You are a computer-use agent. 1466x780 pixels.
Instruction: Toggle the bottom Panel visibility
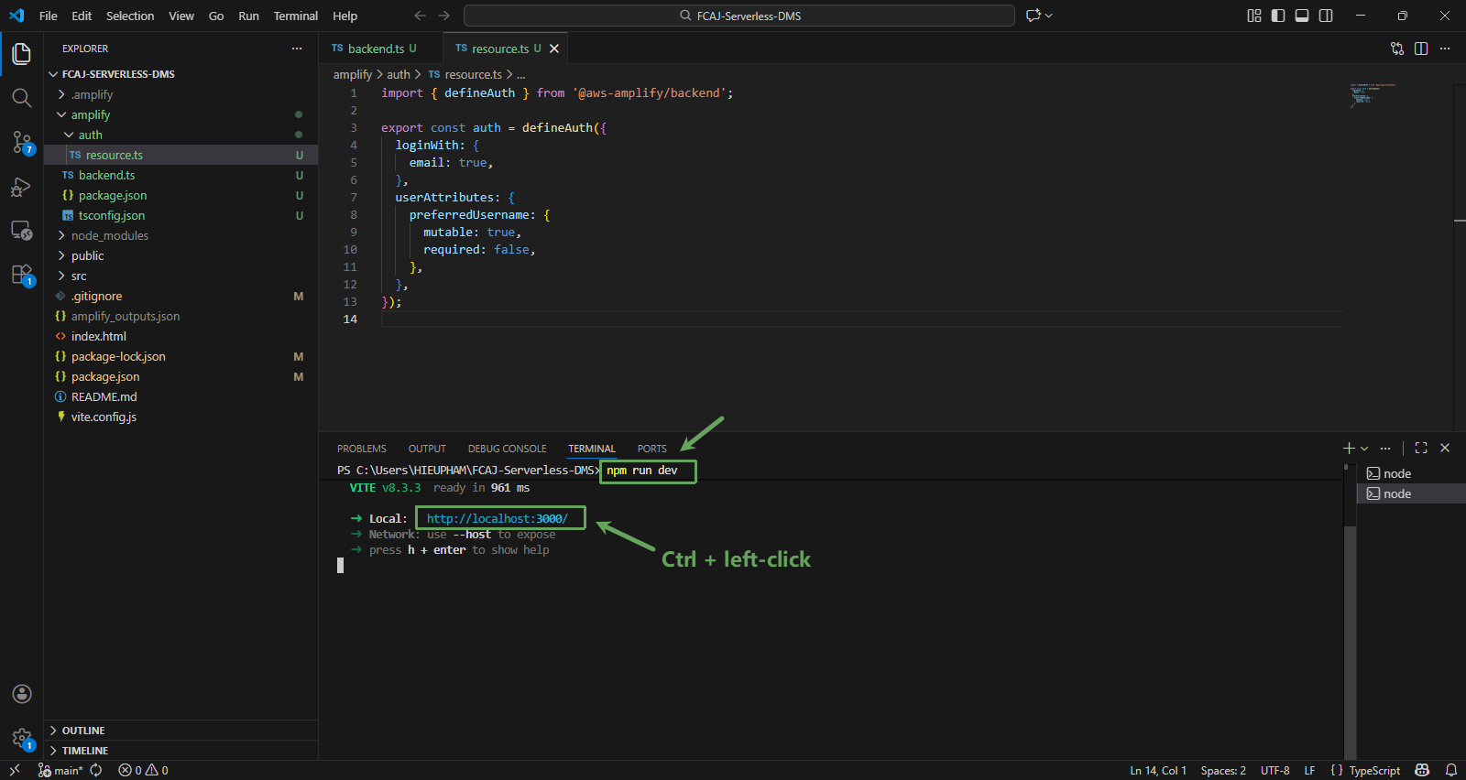click(x=1302, y=16)
